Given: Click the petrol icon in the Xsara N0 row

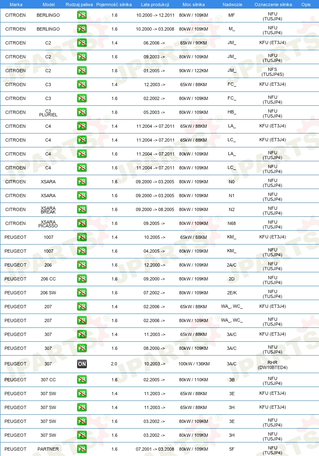Looking at the screenshot, I should tap(82, 182).
